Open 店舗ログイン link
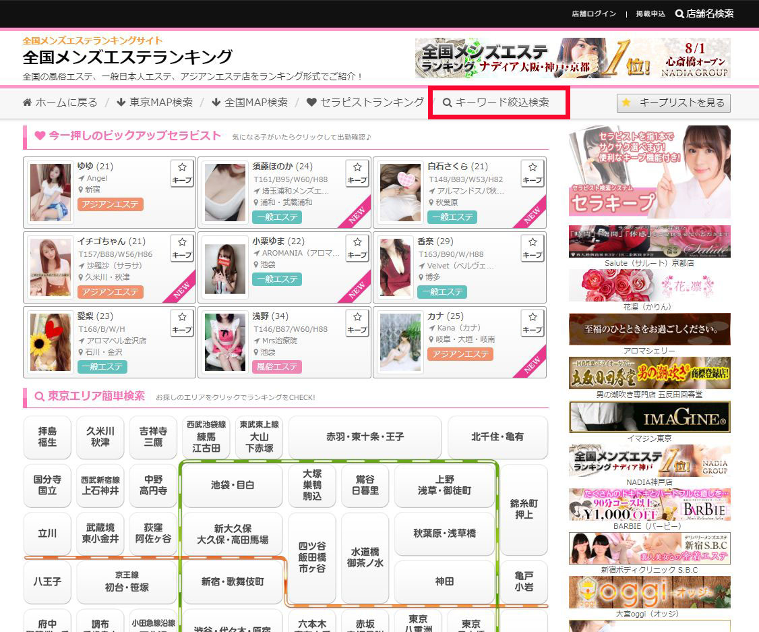The width and height of the screenshot is (759, 632). (x=594, y=14)
